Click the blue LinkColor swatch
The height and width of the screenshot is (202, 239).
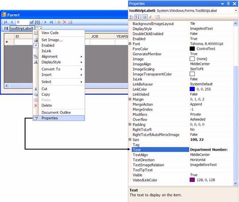(x=192, y=89)
